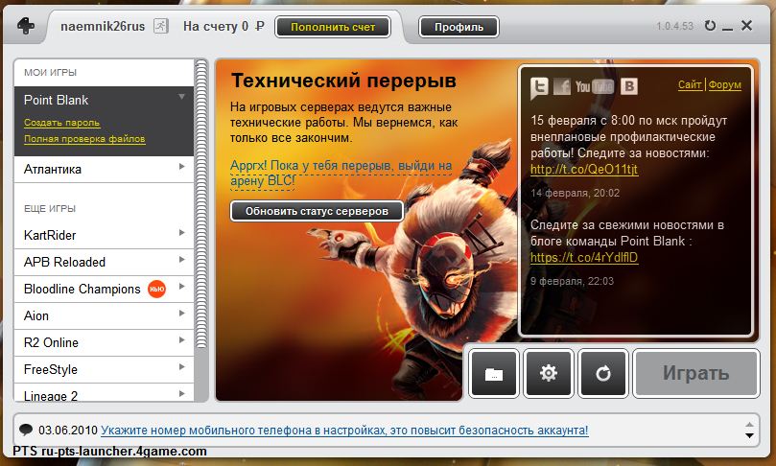Open the game folder button
The image size is (776, 466).
tap(493, 374)
